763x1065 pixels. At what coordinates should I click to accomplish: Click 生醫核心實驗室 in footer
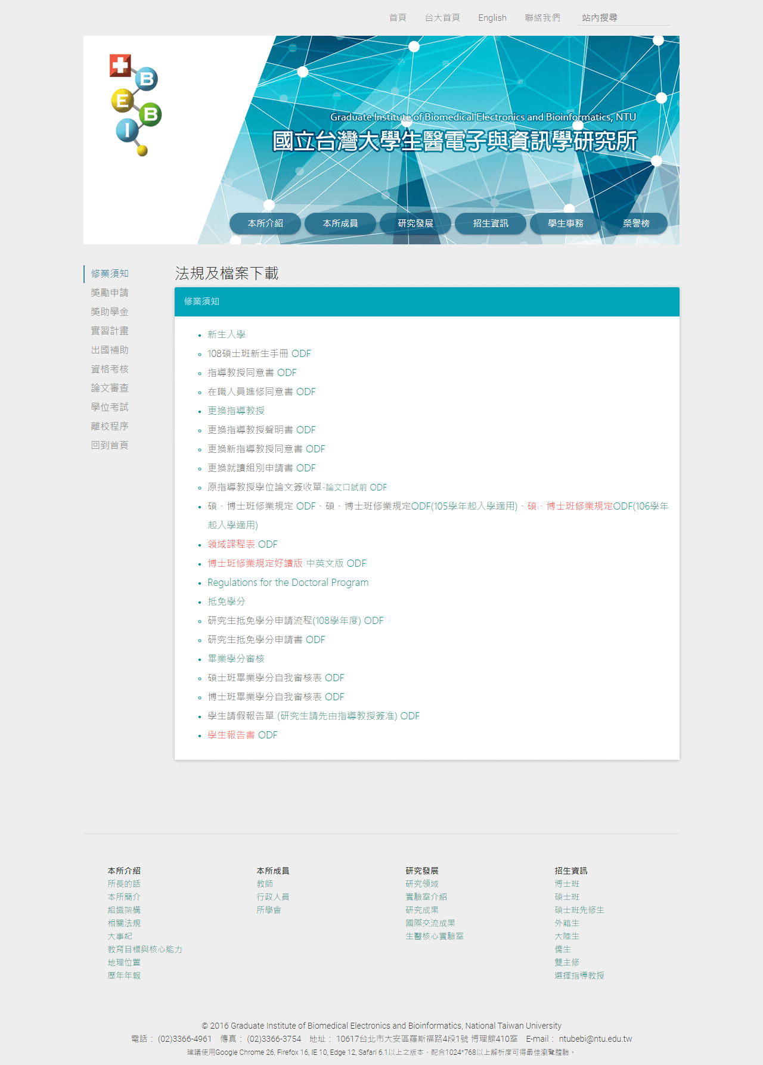click(x=435, y=936)
